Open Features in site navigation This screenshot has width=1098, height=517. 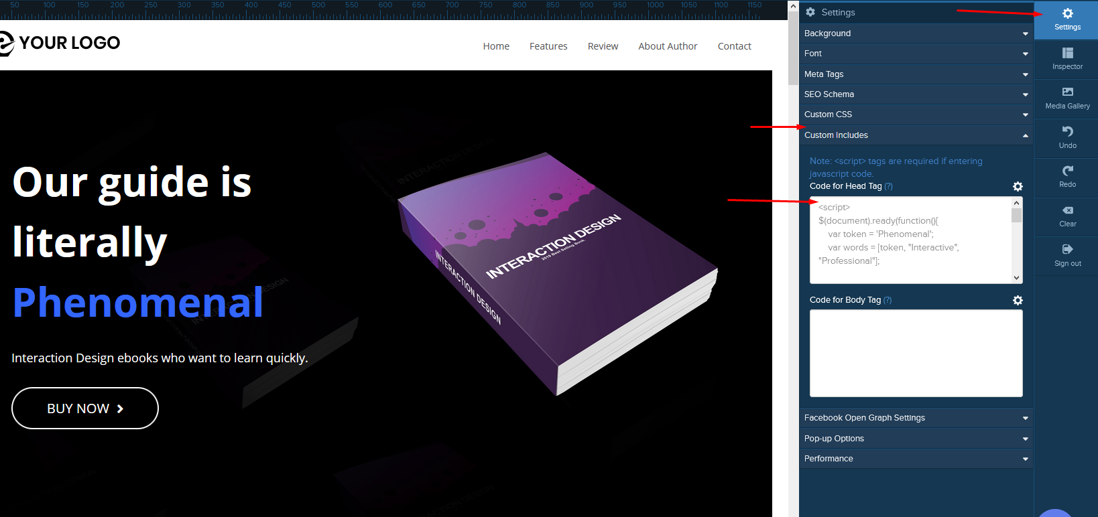pos(548,46)
